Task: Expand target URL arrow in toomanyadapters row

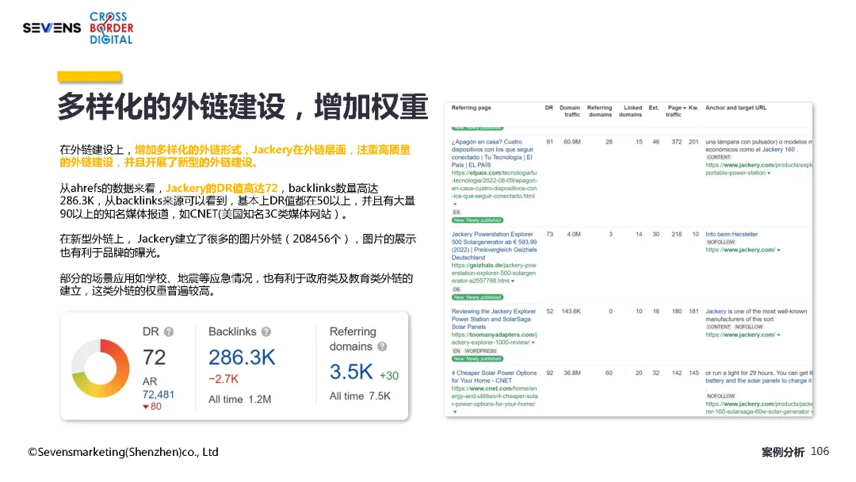Action: point(779,335)
